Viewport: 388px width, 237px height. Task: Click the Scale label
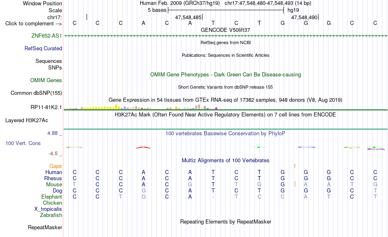(x=55, y=10)
